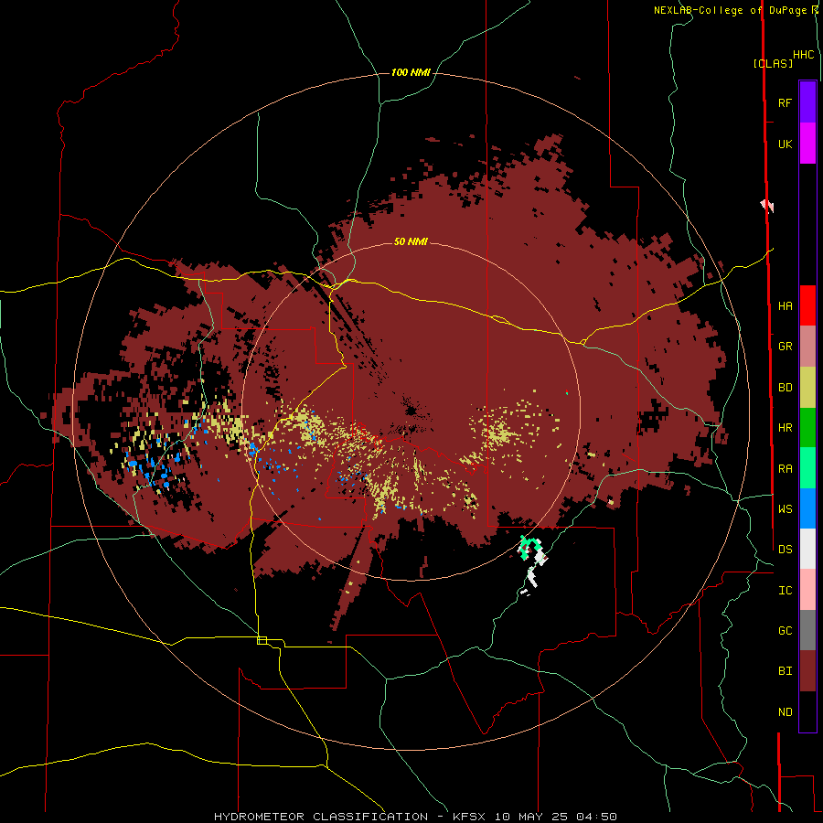Click the purple RF legend color swatch
The width and height of the screenshot is (823, 823).
pos(807,102)
